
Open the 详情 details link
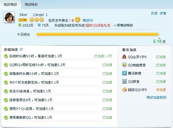163,13
